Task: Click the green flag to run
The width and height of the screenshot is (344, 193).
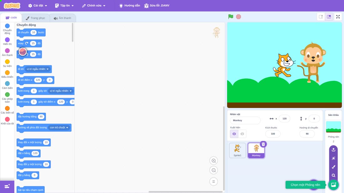Action: (230, 17)
